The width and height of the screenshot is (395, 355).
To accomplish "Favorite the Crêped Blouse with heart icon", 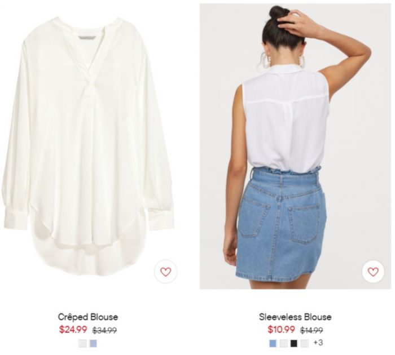I will 166,272.
